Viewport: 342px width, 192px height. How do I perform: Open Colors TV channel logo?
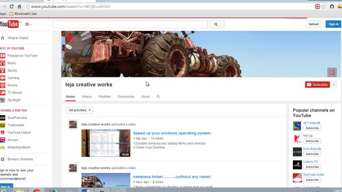coord(297,165)
